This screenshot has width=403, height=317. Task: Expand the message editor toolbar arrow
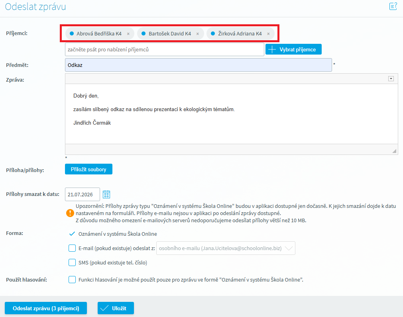[391, 79]
